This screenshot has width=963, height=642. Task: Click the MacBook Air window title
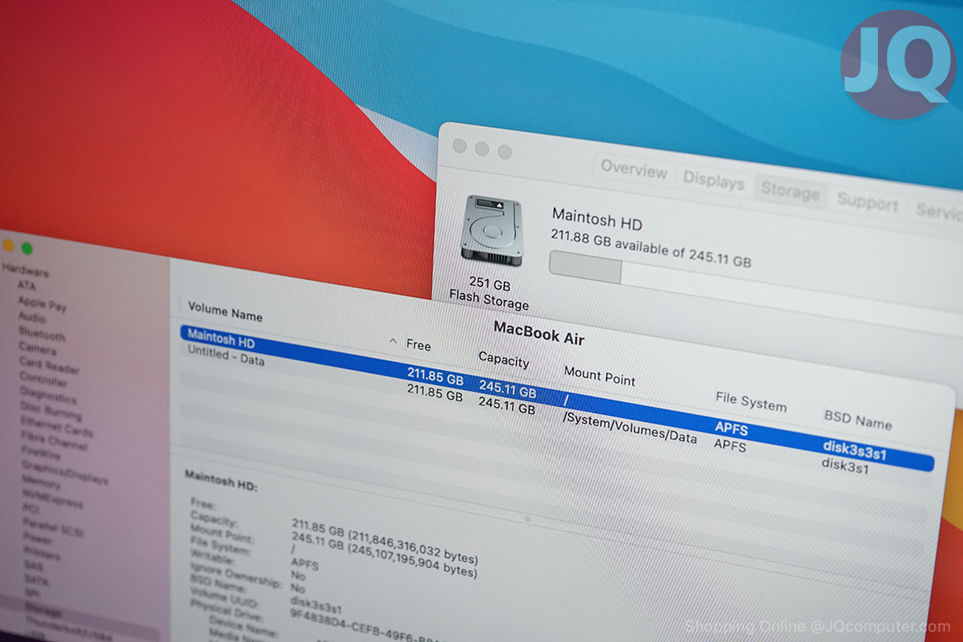tap(539, 334)
